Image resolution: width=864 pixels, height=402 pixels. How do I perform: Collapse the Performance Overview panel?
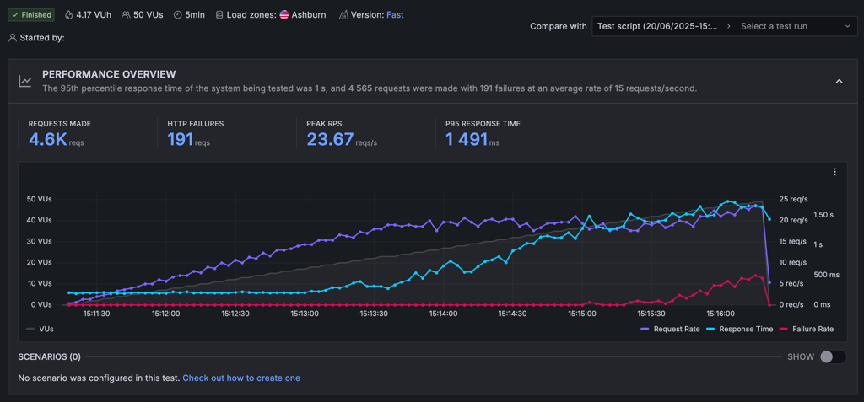point(840,82)
